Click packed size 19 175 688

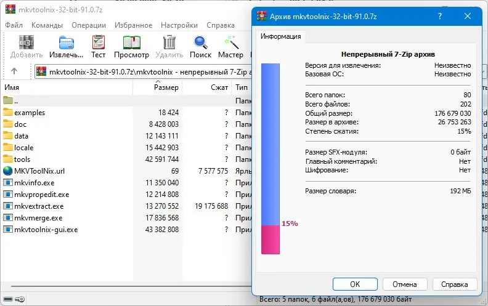pos(211,206)
